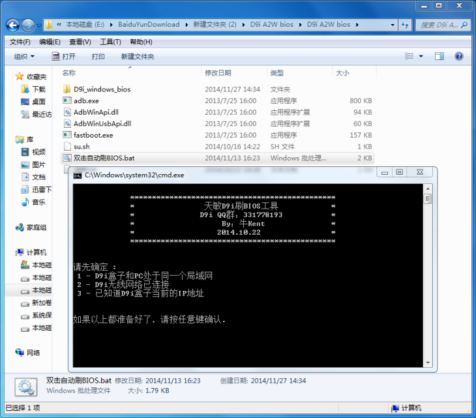
Task: Open 系统保留 drive in navigation pane
Action: pos(36,316)
